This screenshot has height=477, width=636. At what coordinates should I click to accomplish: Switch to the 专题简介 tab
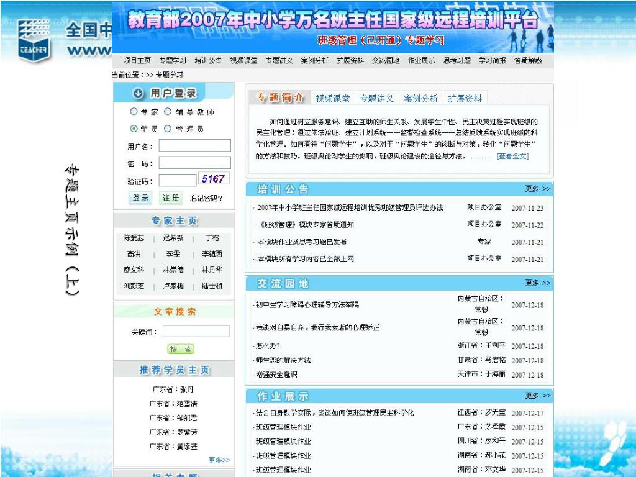coord(280,98)
